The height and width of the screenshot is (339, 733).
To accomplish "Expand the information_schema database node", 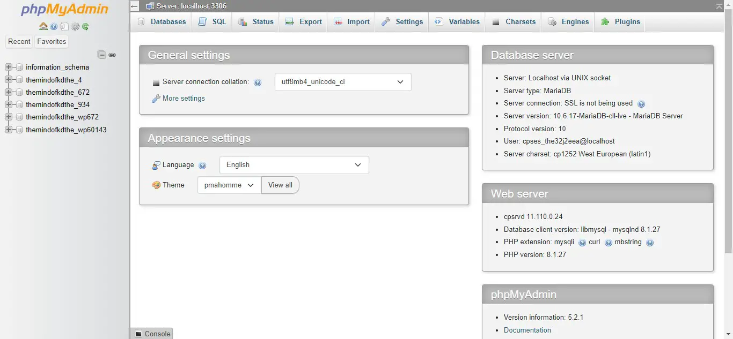I will click(x=8, y=67).
